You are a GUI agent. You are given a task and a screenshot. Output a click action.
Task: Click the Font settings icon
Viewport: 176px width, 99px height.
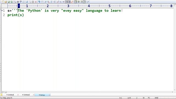58,2
